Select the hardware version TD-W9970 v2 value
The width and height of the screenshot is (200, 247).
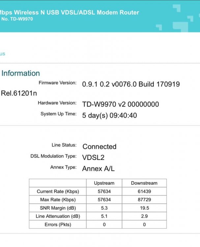click(120, 104)
